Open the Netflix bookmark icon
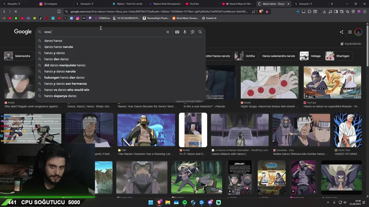The width and height of the screenshot is (369, 207). [x=47, y=18]
